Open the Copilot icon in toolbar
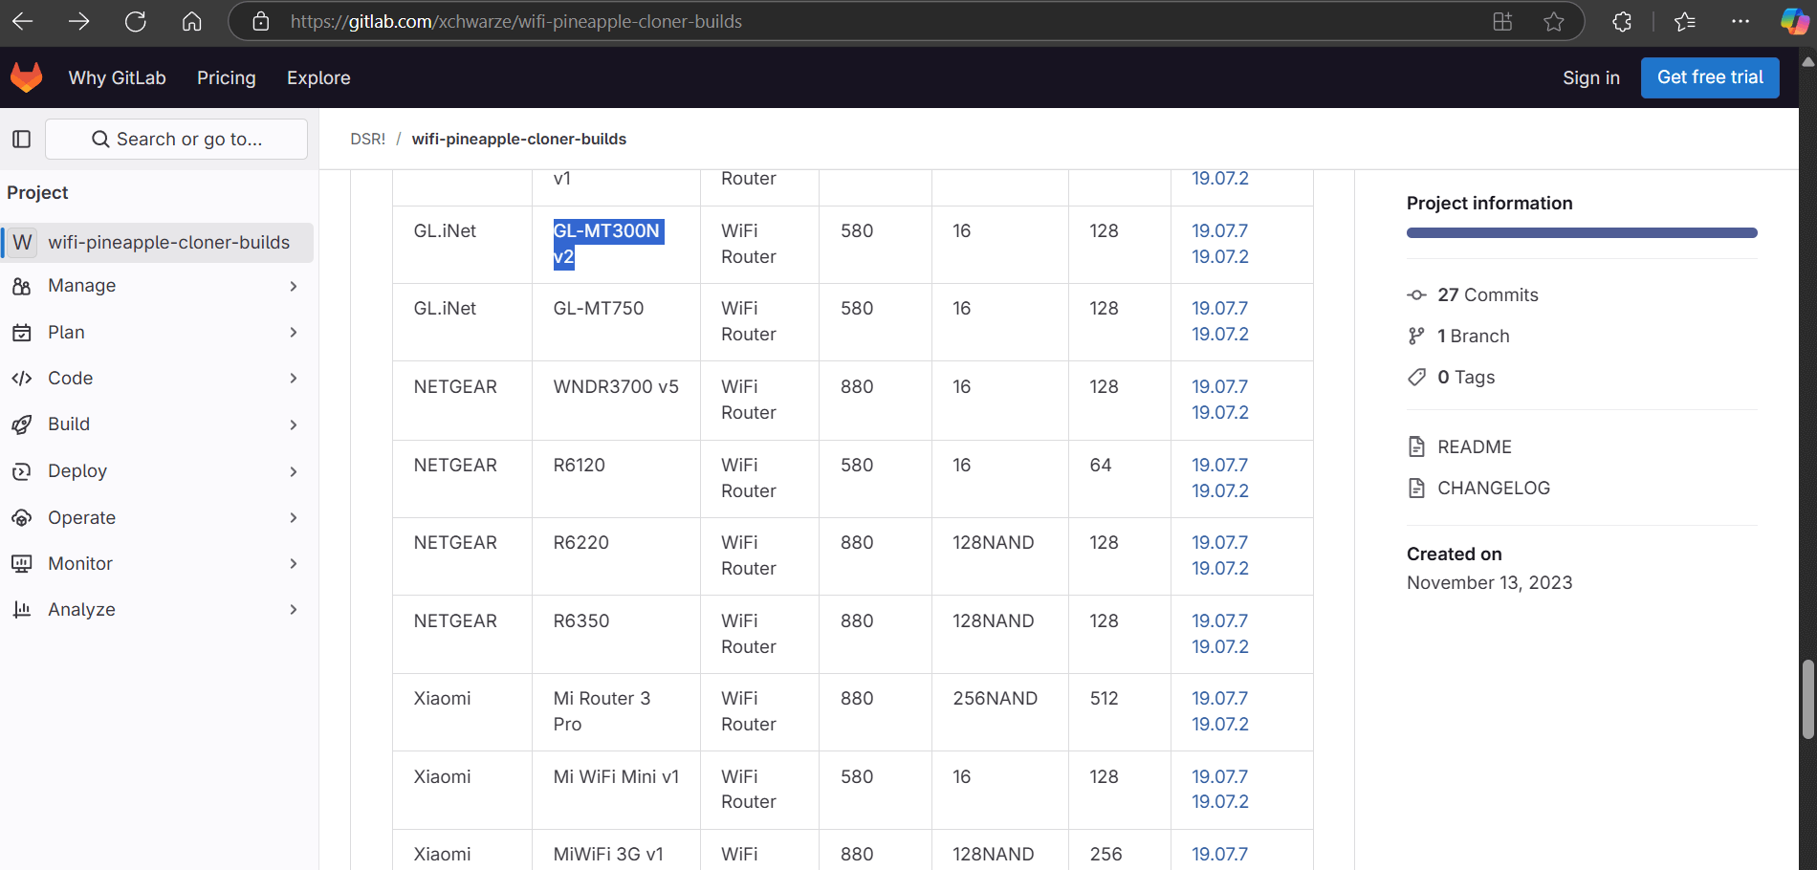The image size is (1817, 870). 1793,21
